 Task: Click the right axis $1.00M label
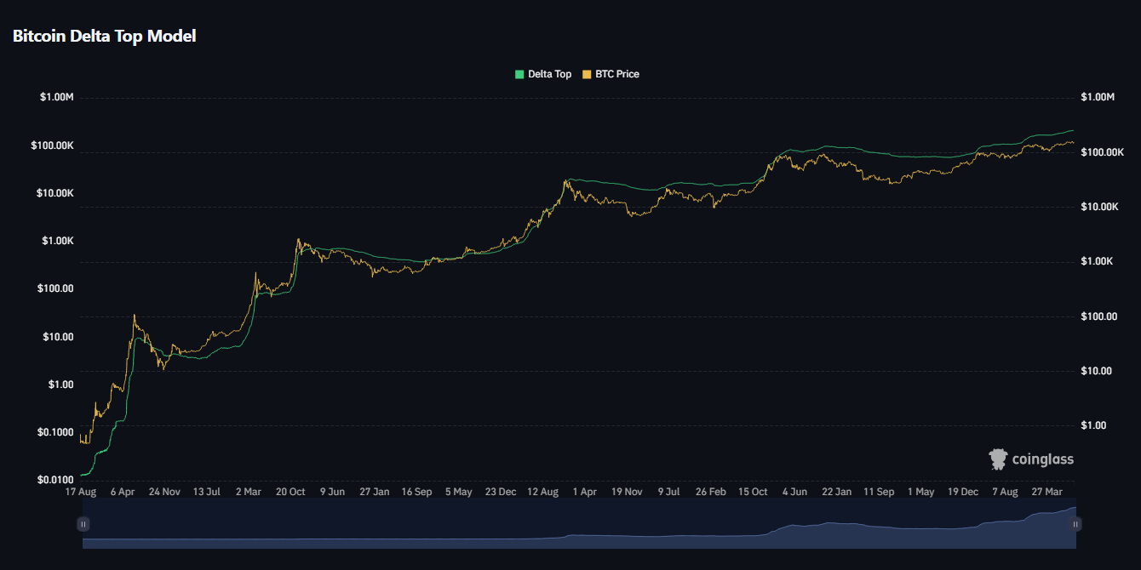coord(1098,98)
